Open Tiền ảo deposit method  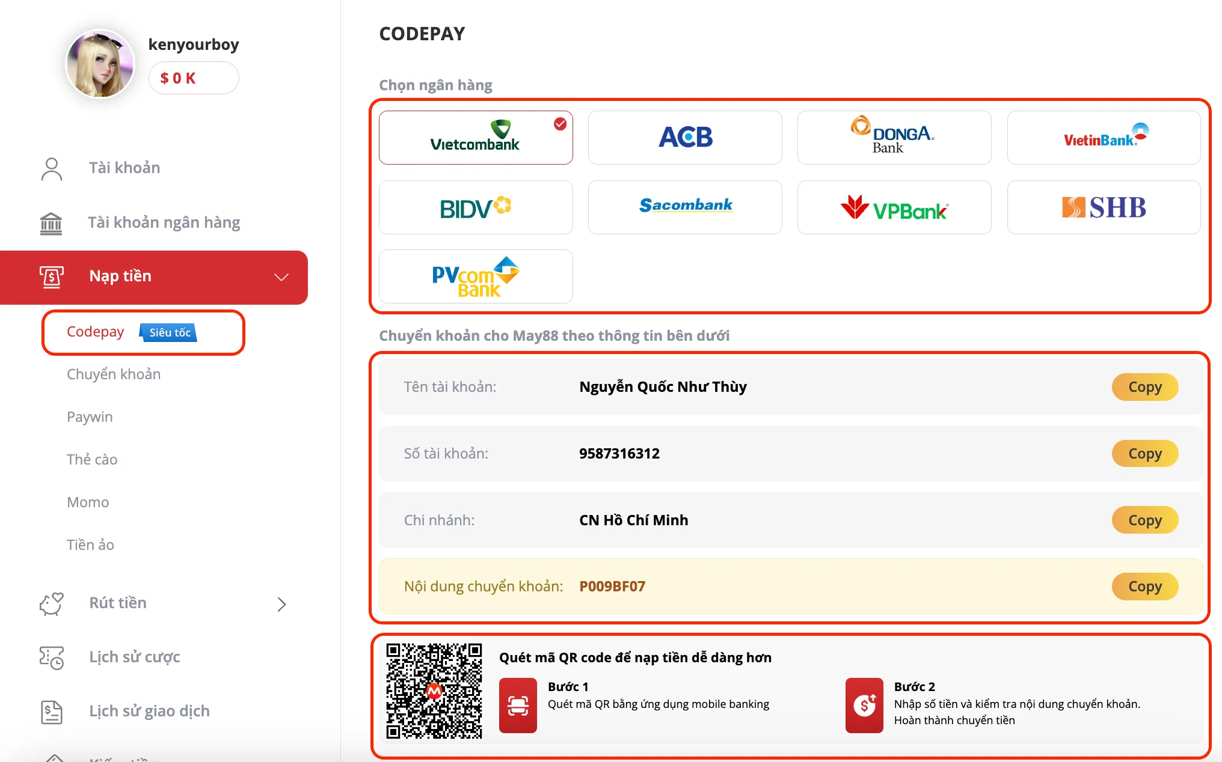[x=90, y=545]
